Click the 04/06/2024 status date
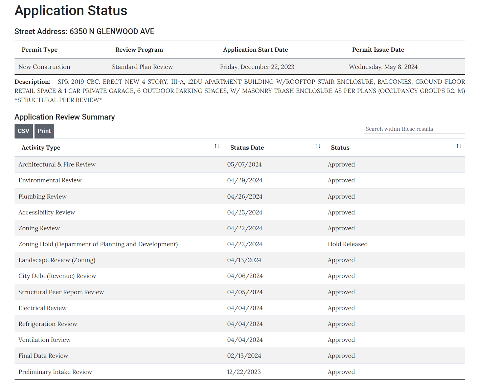 tap(245, 276)
